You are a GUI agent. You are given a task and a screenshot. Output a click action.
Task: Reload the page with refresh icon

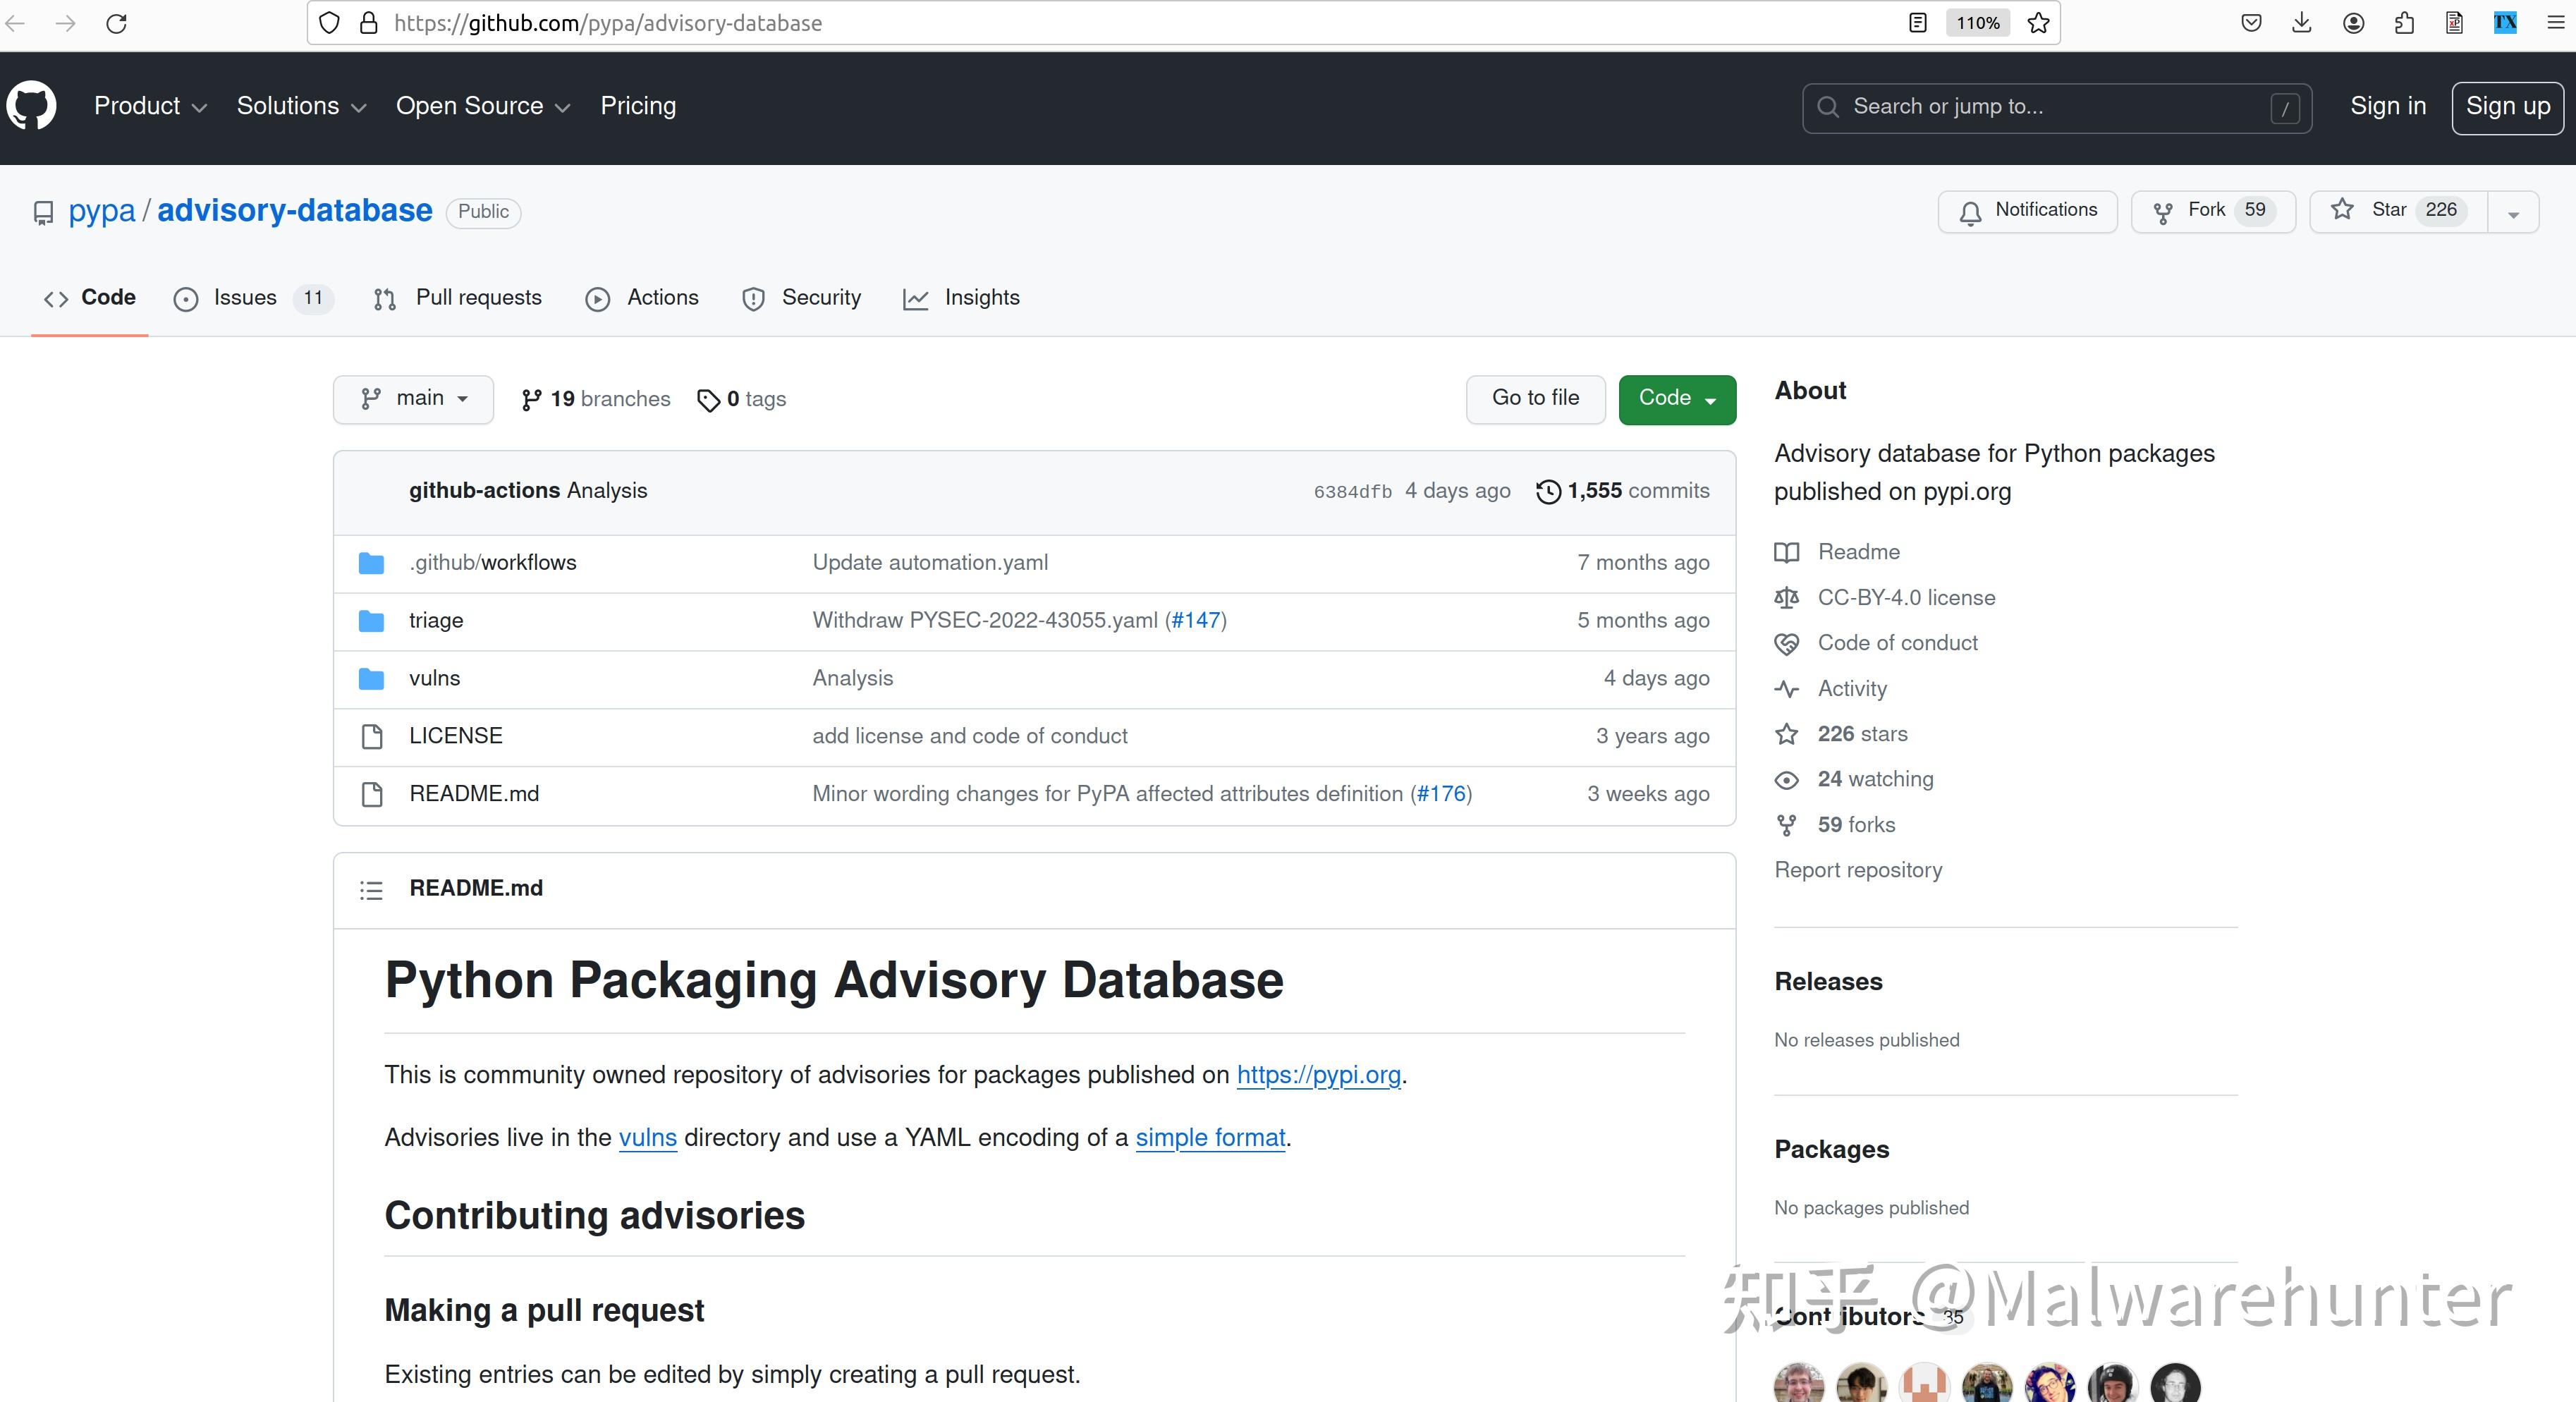(x=117, y=23)
